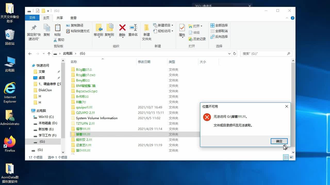Open AornData recovery software icon
This screenshot has height=185, width=330.
click(x=10, y=173)
